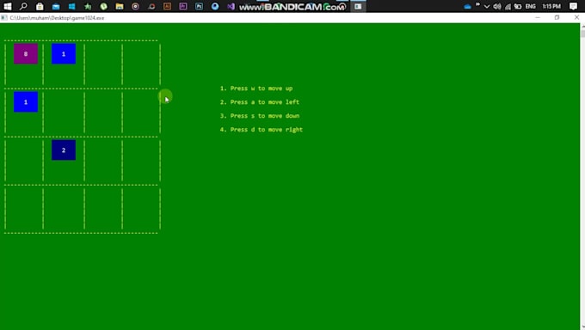Open the volume speaker control
Image resolution: width=585 pixels, height=330 pixels.
coord(497,6)
